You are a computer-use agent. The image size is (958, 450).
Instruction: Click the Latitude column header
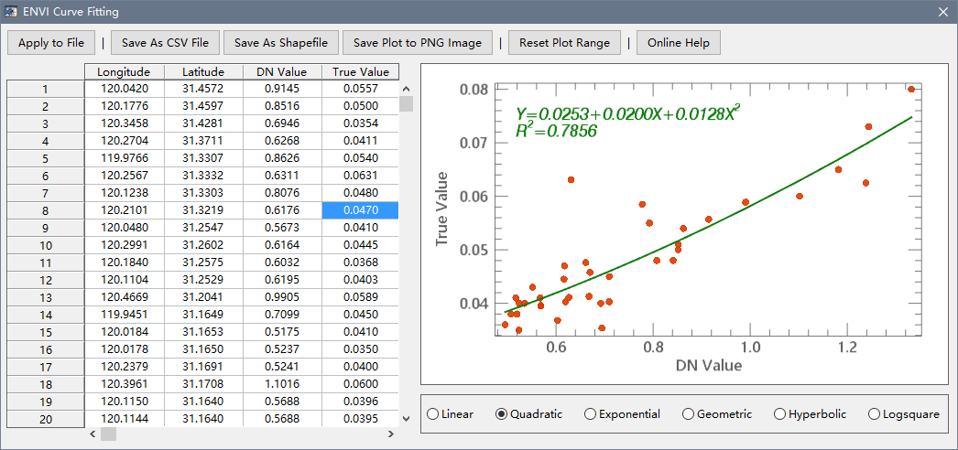tap(203, 72)
